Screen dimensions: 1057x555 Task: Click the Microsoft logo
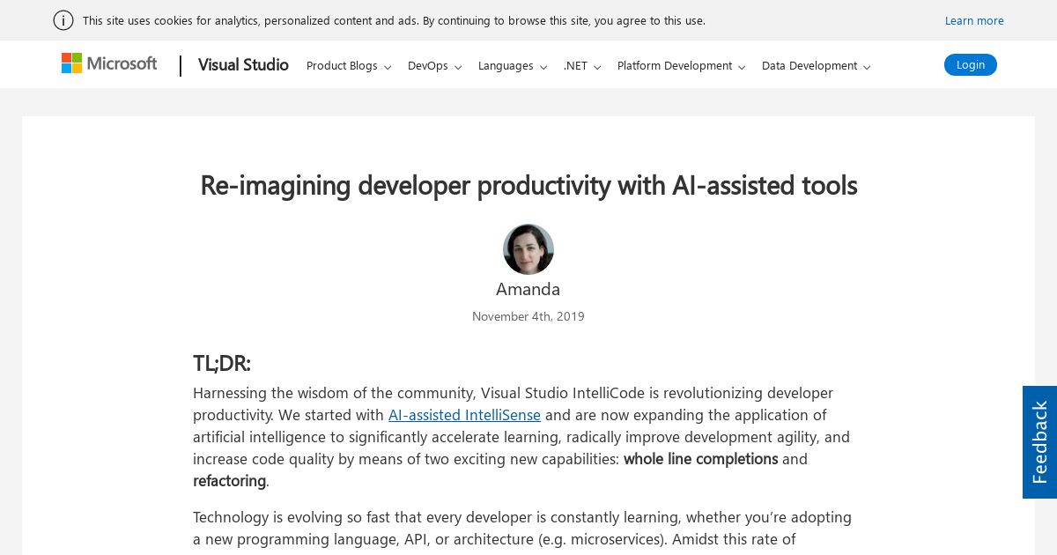pos(109,63)
